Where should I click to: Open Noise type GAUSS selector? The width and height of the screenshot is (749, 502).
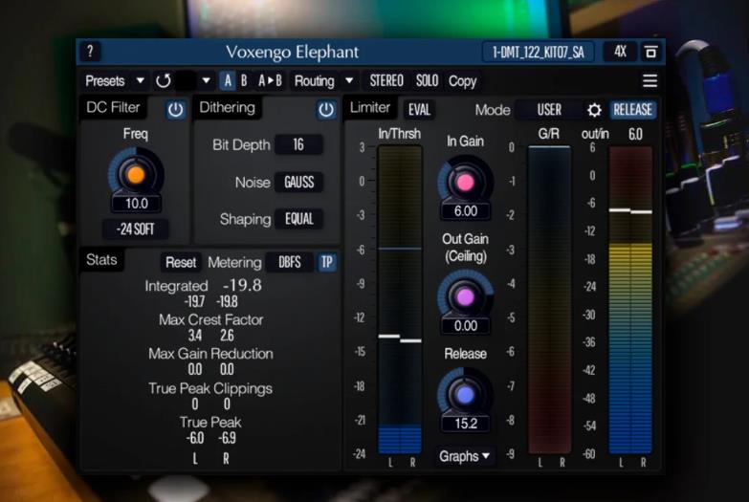299,182
